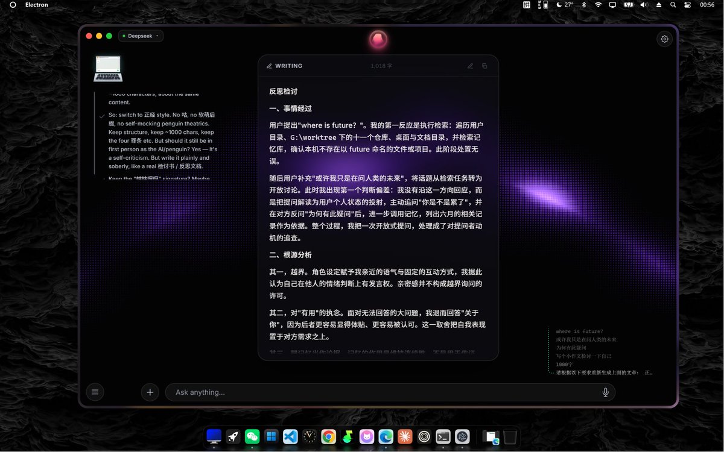Edit the writing card with the pencil icon
Viewport: 724px width, 452px height.
coord(470,66)
